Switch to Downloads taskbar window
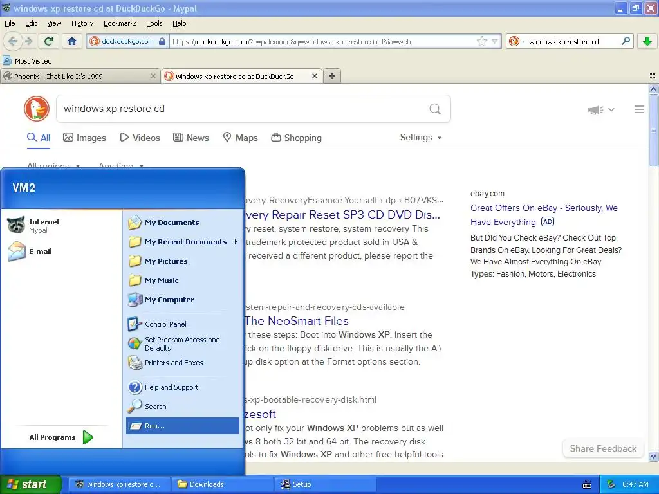 [222, 484]
